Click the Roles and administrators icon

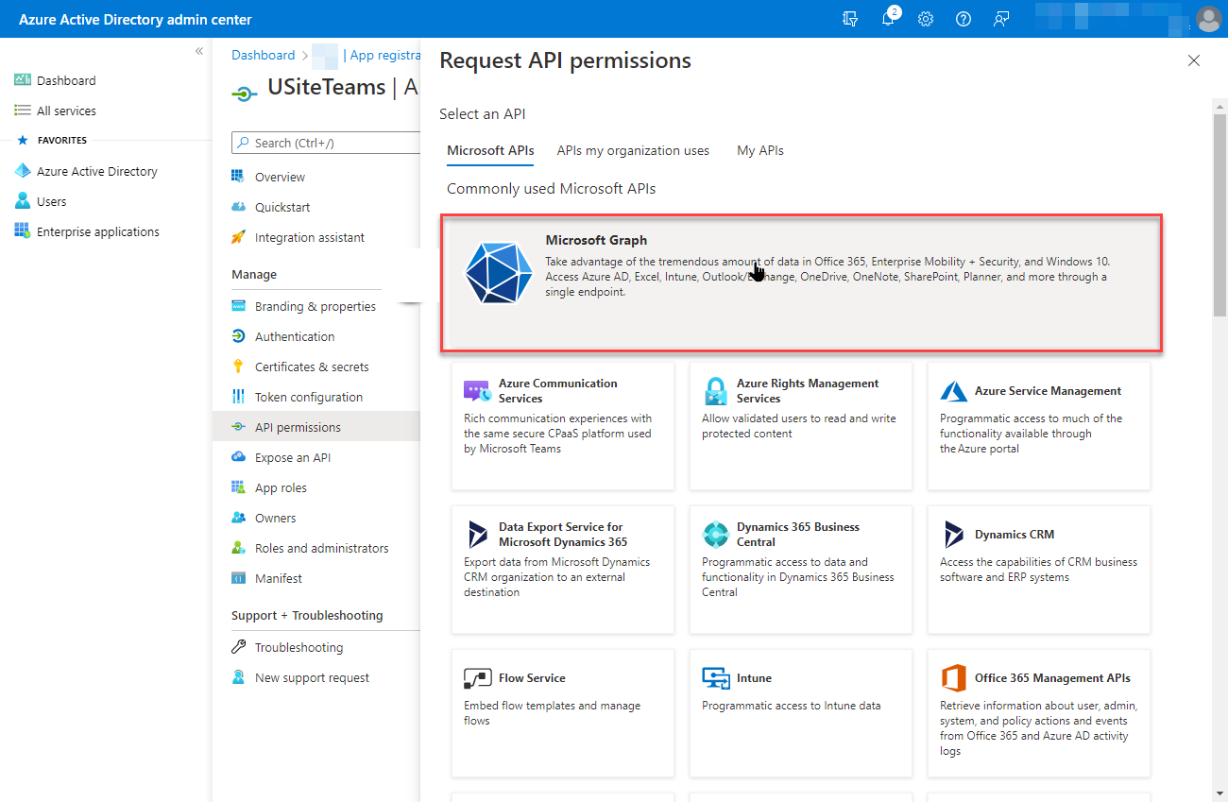tap(238, 548)
